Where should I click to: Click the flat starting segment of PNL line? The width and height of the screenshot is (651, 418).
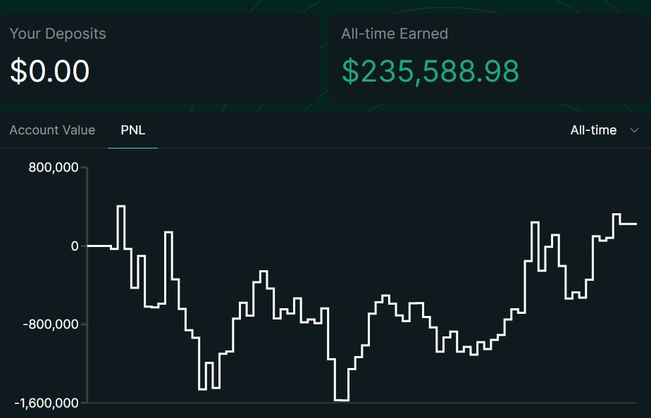(99, 246)
